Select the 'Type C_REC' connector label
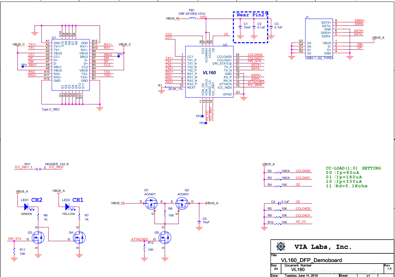 tap(51, 109)
